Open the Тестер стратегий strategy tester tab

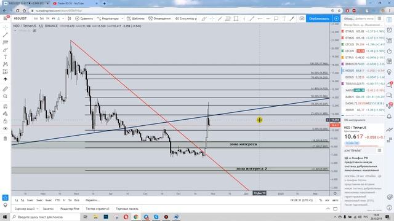[x=97, y=209]
